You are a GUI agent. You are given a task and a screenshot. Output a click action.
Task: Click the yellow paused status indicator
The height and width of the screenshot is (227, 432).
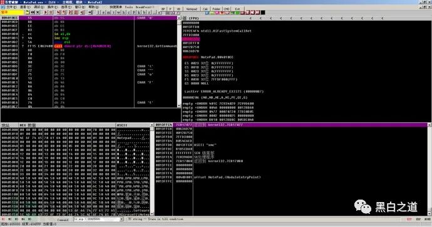[x=12, y=12]
